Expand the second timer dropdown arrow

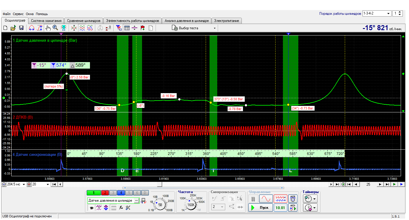coord(315,208)
